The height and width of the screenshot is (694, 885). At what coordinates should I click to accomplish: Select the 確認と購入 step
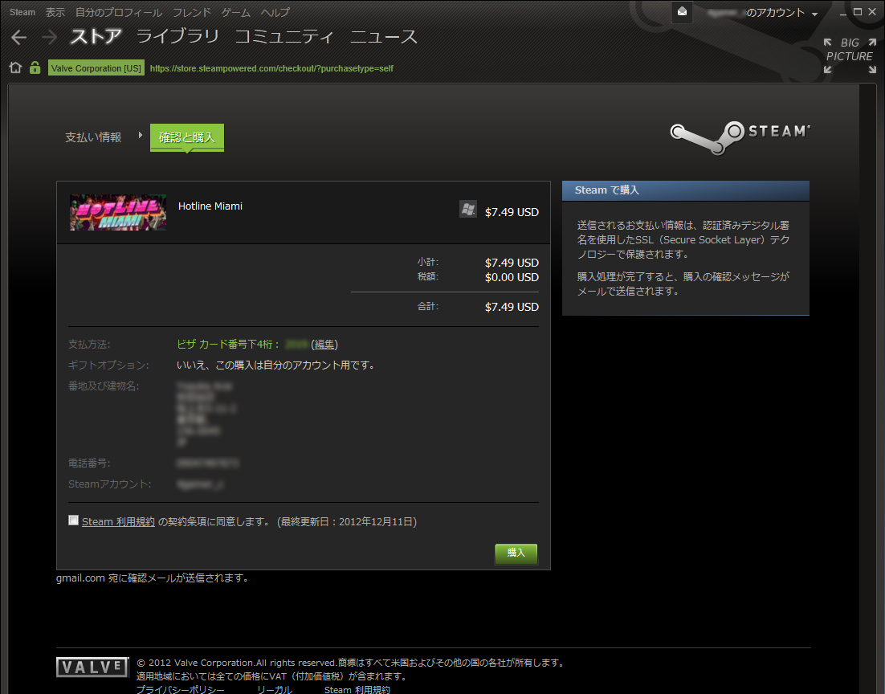[187, 137]
